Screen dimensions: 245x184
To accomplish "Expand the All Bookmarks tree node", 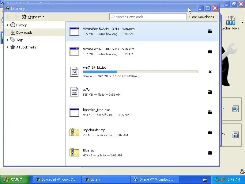I will click(7, 47).
